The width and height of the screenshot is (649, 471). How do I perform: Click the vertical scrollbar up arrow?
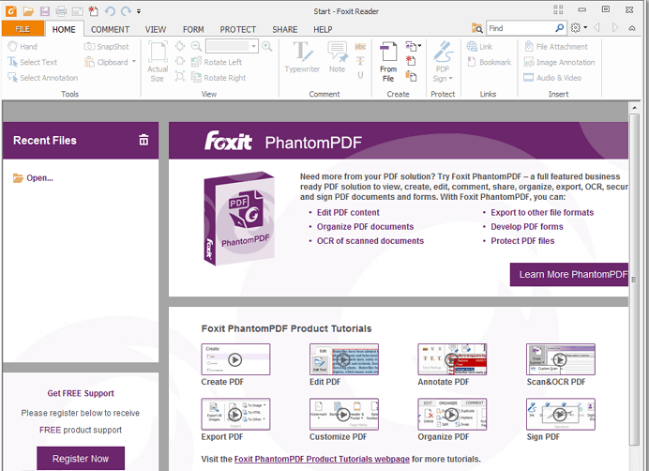click(635, 108)
